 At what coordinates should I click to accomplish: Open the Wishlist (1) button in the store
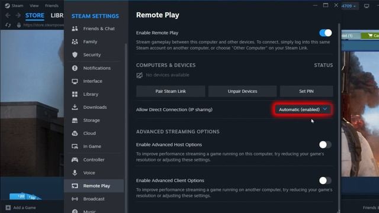(351, 35)
